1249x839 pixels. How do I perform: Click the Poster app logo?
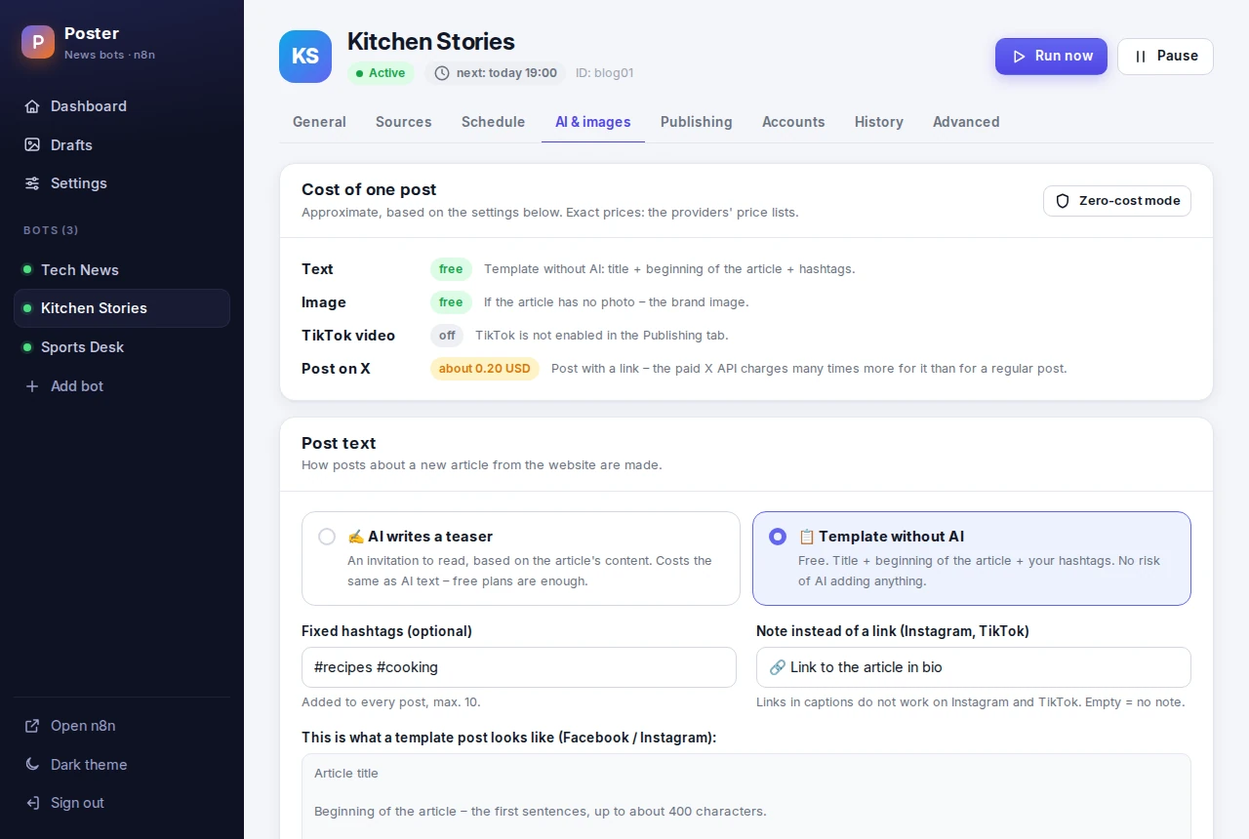click(38, 42)
